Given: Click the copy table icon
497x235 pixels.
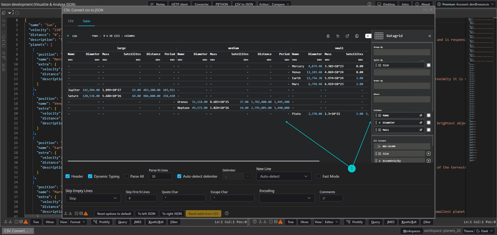Looking at the screenshot, I should [x=357, y=36].
